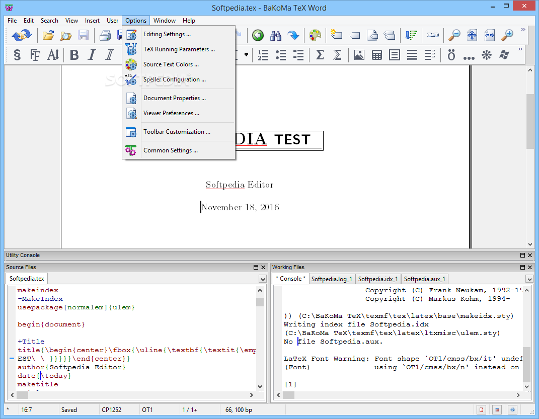Click the source editor horizontal scrollbar
The height and width of the screenshot is (419, 539).
click(132, 395)
